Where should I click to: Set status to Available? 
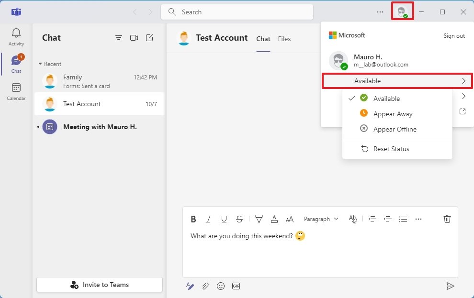[397, 99]
